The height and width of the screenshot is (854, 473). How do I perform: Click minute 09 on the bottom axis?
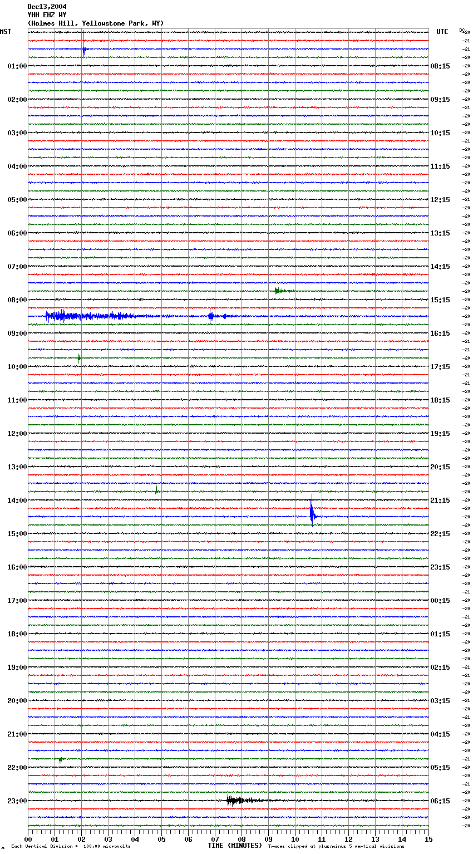268,839
